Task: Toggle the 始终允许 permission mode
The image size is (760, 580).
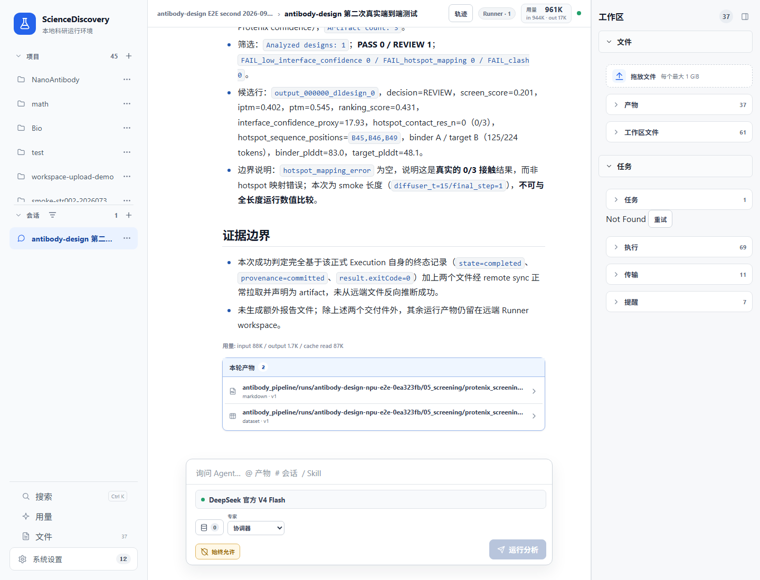Action: click(217, 552)
